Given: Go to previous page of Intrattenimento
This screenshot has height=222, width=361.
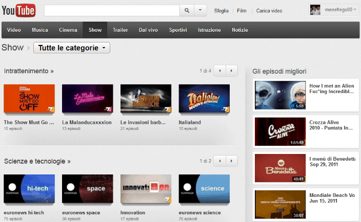Looking at the screenshot, I should point(219,71).
